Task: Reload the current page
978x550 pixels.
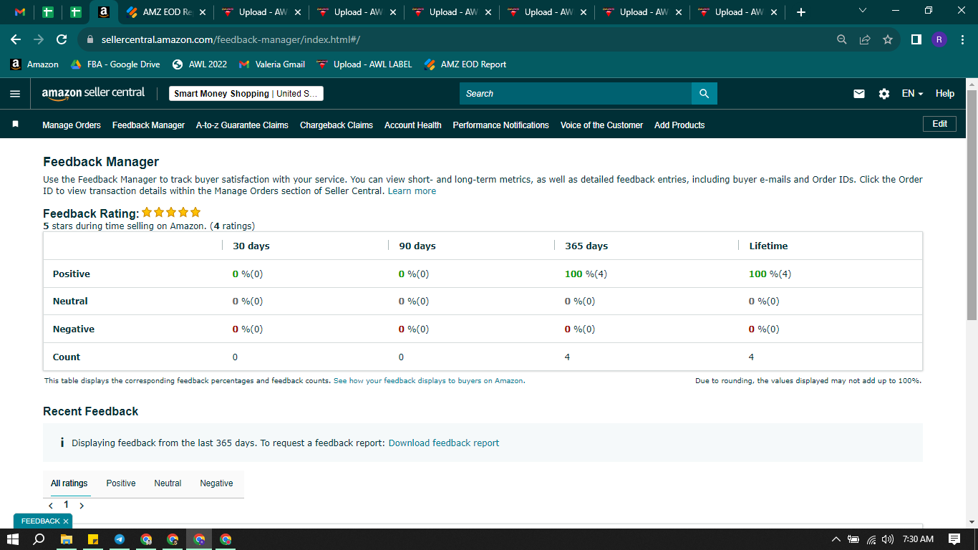Action: (62, 39)
